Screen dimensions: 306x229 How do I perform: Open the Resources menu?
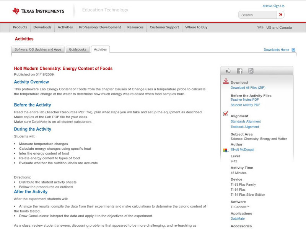tap(135, 27)
